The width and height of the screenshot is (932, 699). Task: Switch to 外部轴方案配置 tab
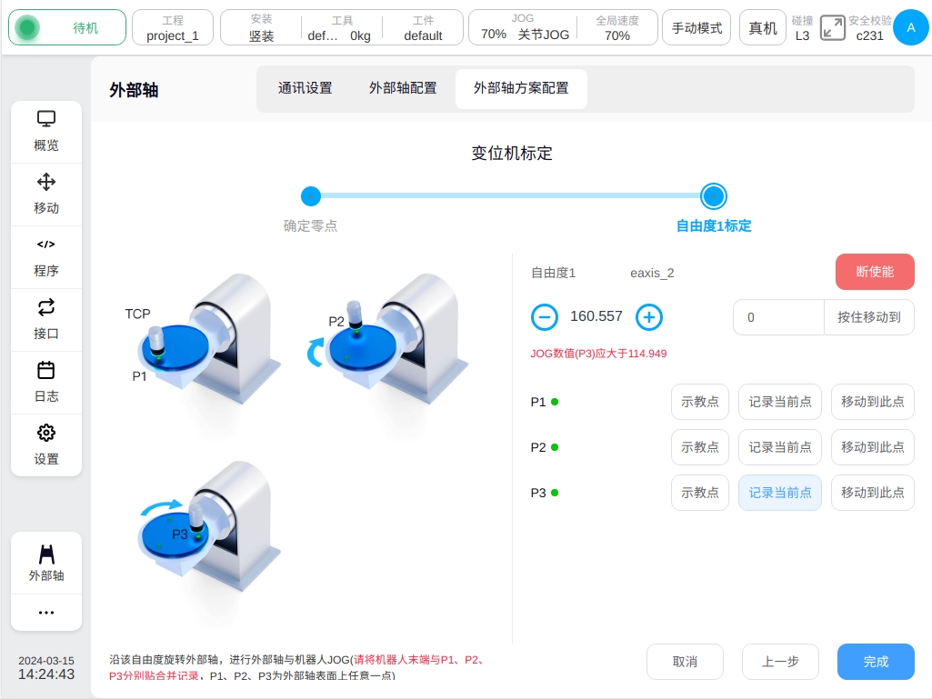pos(521,88)
